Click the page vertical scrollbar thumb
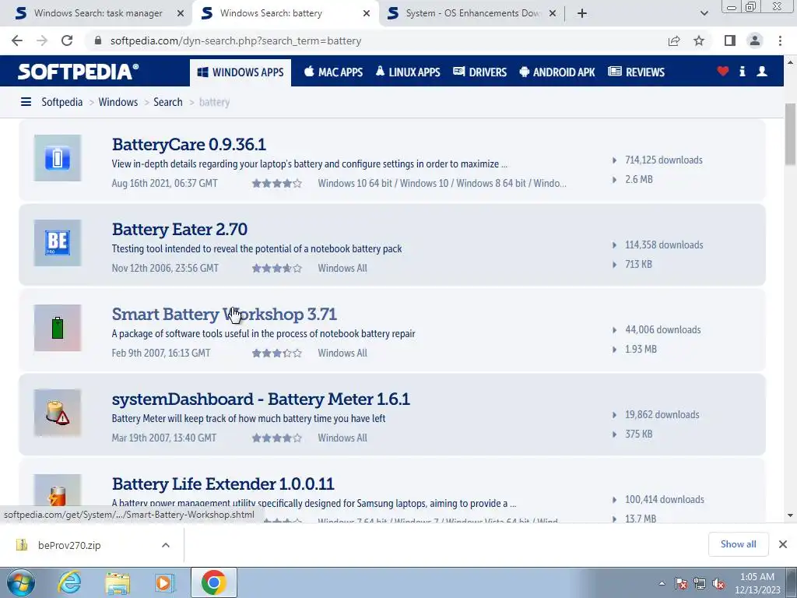Image resolution: width=797 pixels, height=598 pixels. (791, 134)
